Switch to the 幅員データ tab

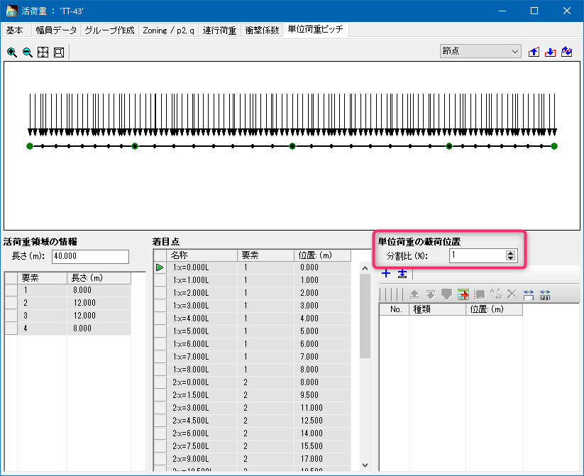(x=56, y=31)
